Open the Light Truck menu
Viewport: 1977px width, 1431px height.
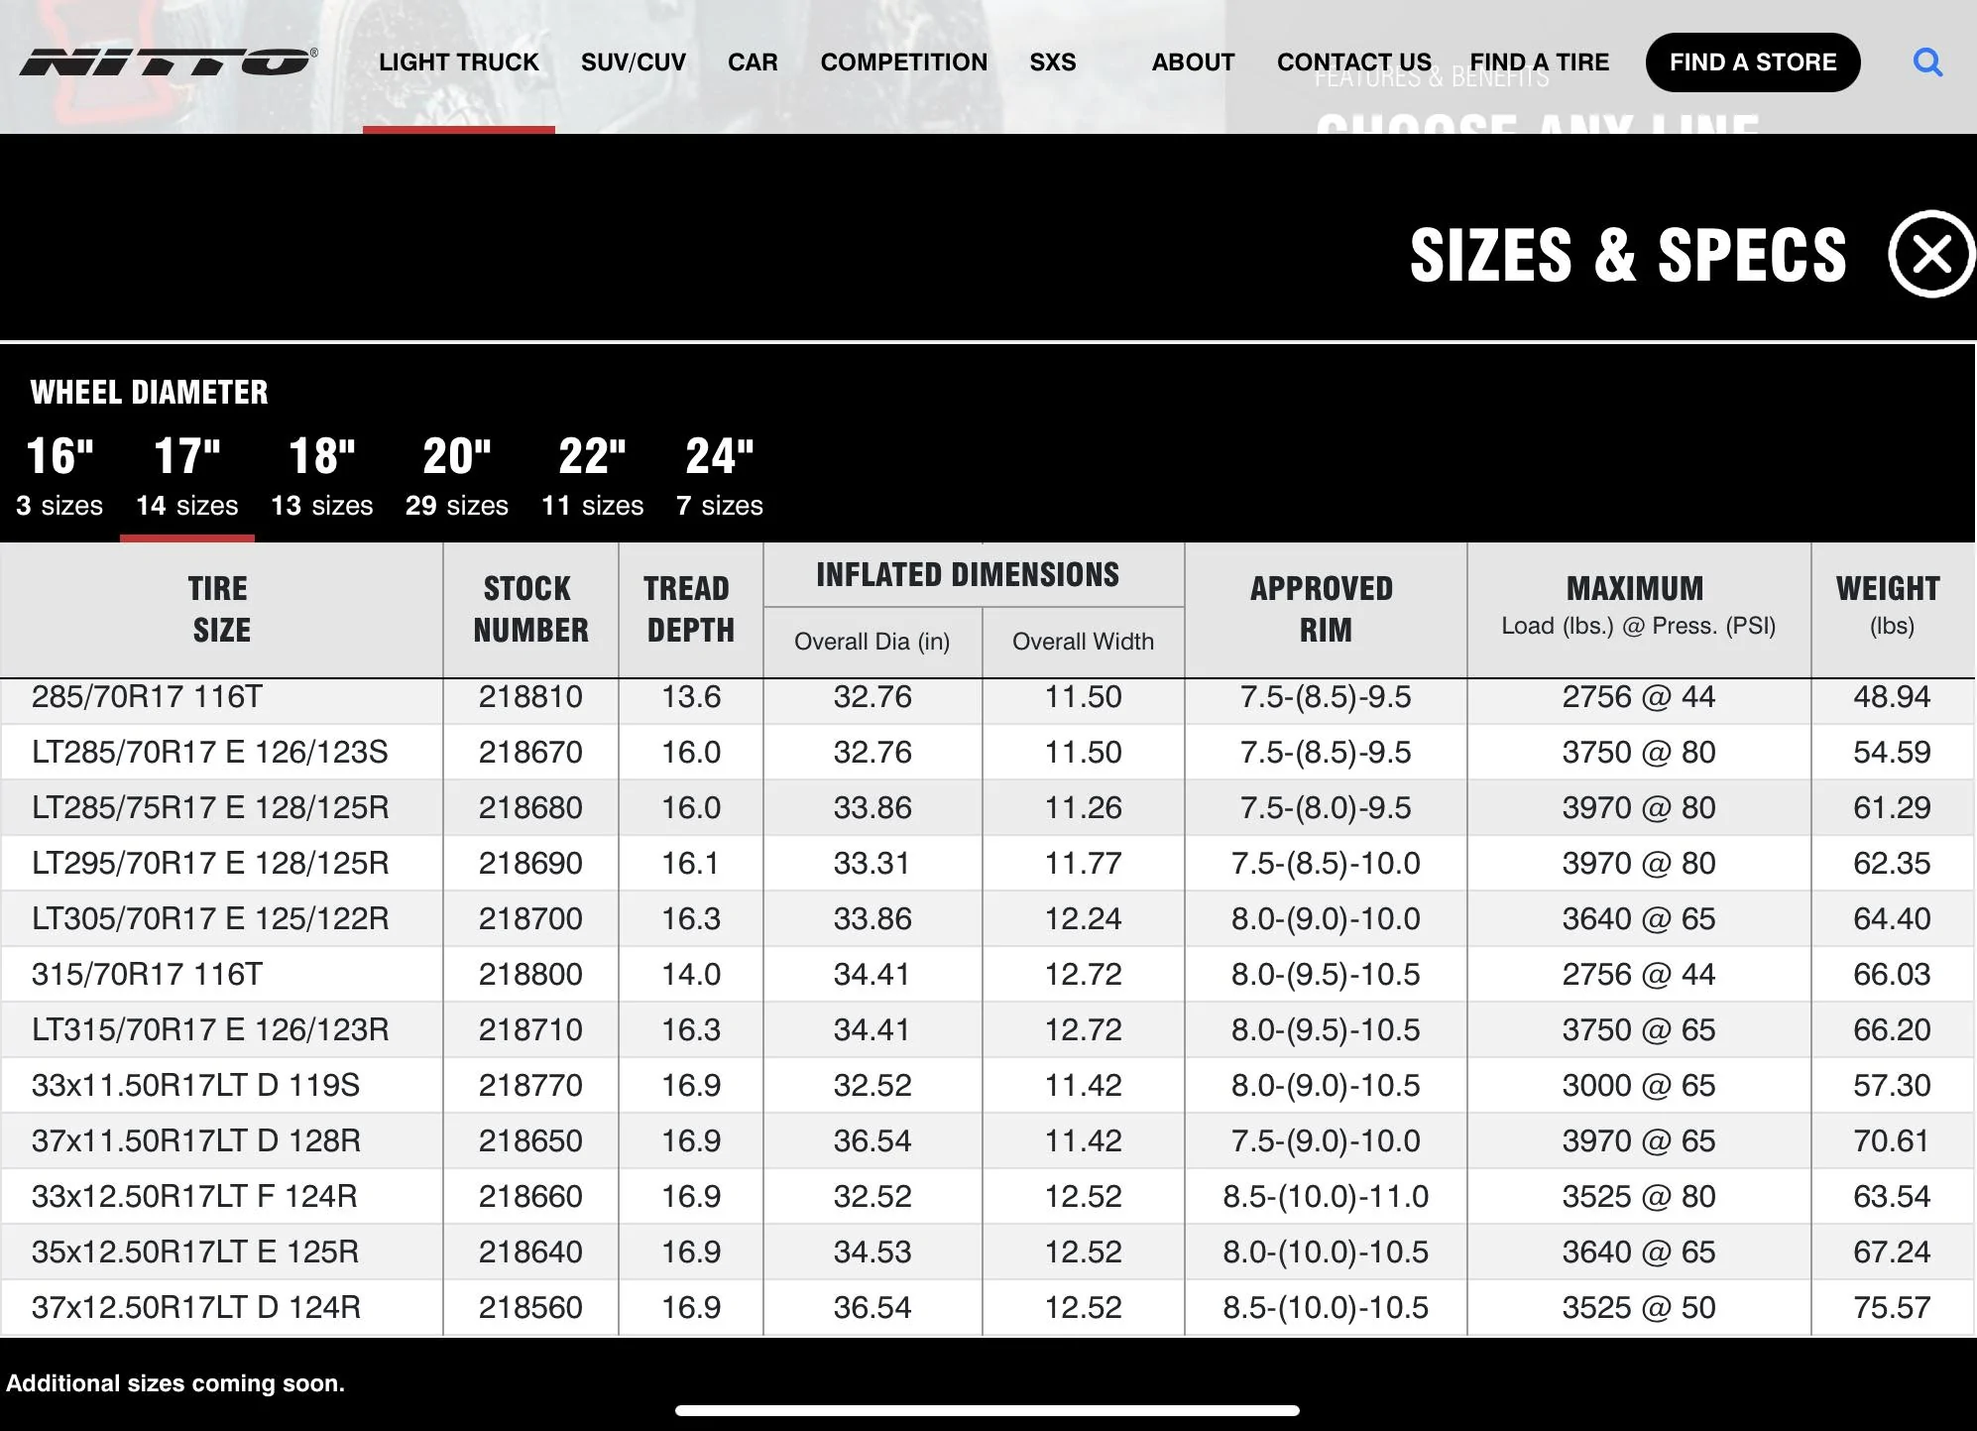[459, 62]
